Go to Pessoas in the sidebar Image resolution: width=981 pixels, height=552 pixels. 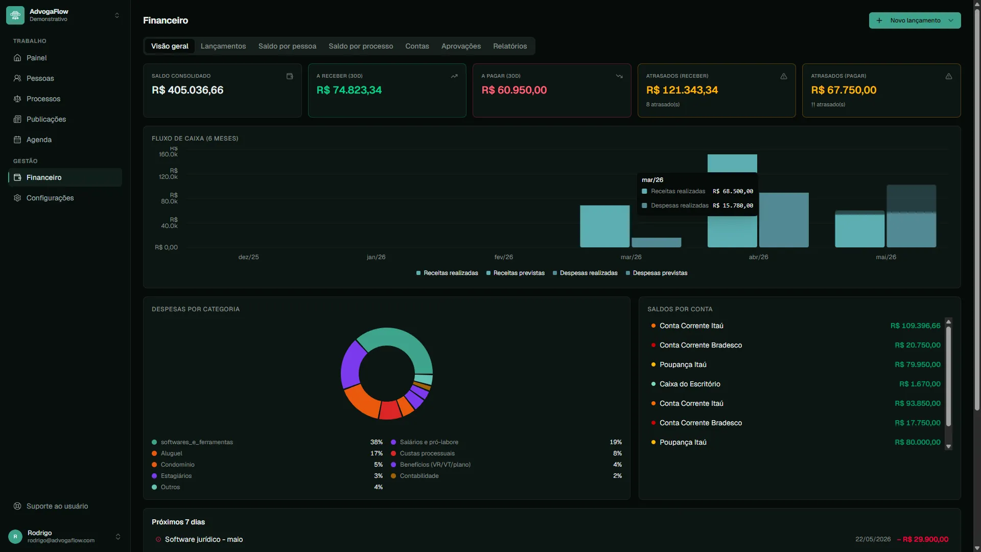click(65, 78)
